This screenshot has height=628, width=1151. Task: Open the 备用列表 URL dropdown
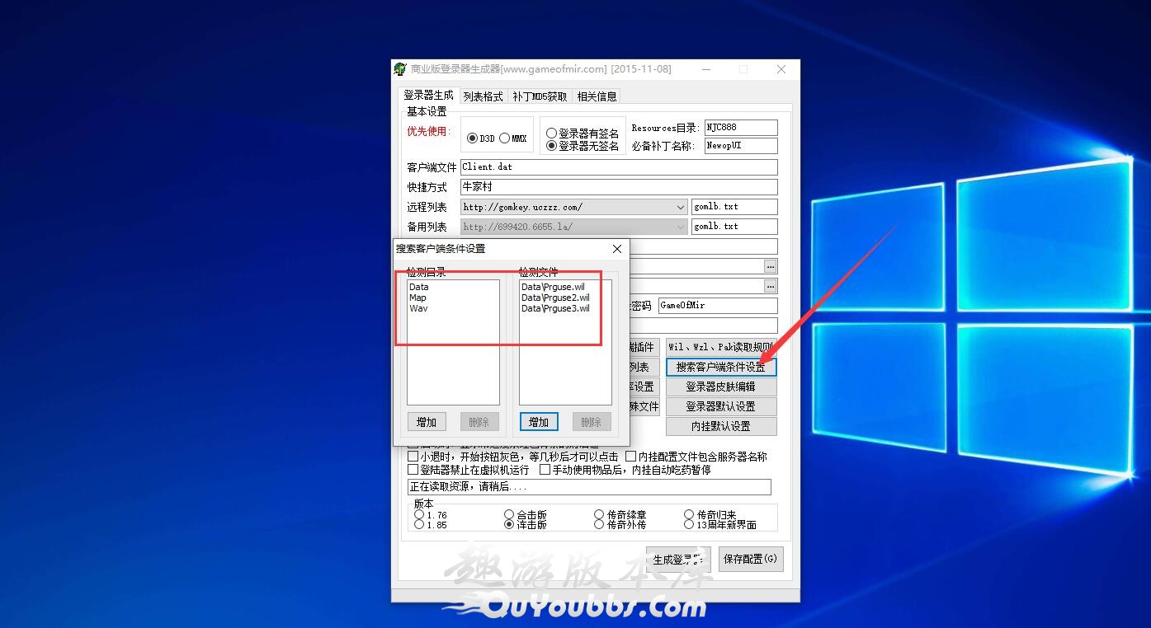tap(681, 227)
